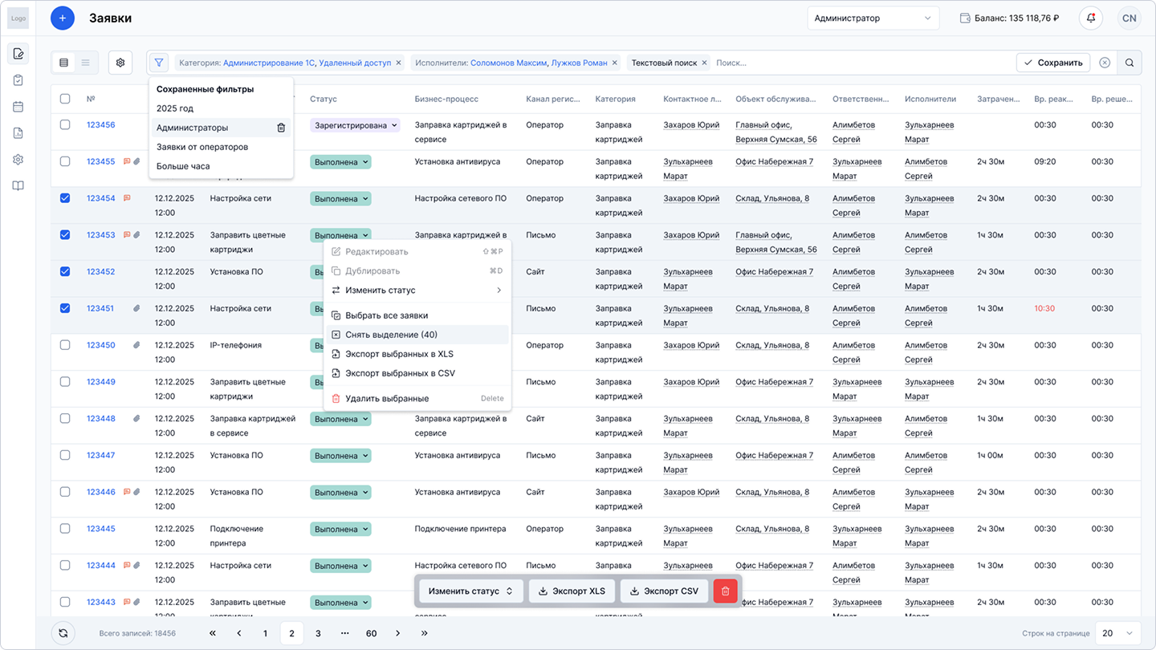The image size is (1156, 650).
Task: Open notifications via the bell icon
Action: point(1090,17)
